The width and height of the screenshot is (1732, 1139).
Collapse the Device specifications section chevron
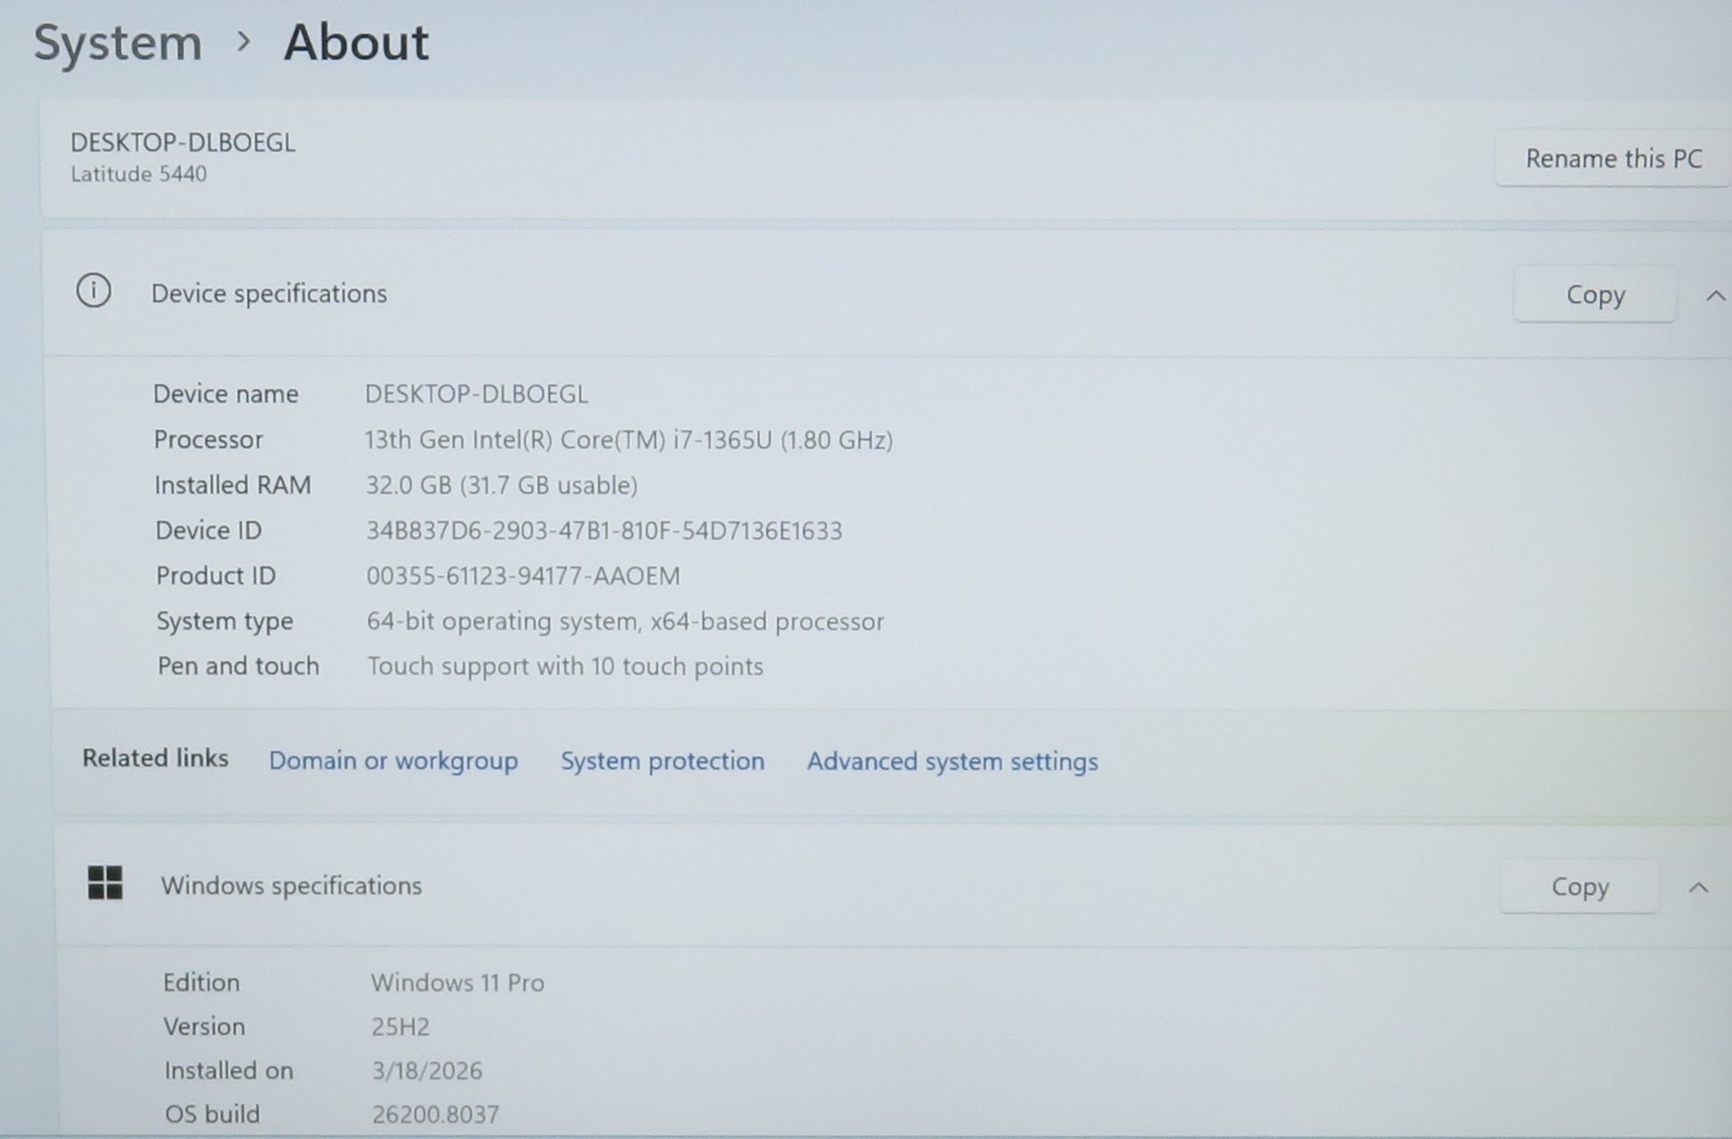pos(1715,296)
